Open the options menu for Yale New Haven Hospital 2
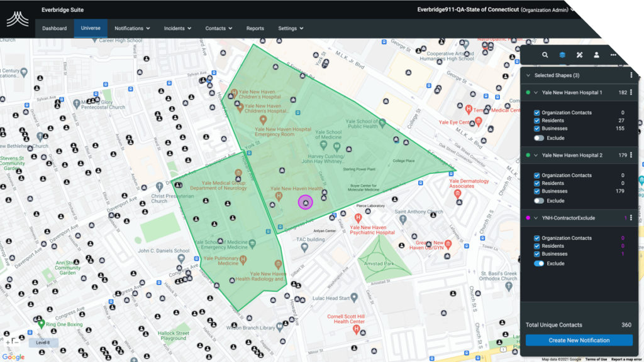The height and width of the screenshot is (362, 644). click(631, 155)
